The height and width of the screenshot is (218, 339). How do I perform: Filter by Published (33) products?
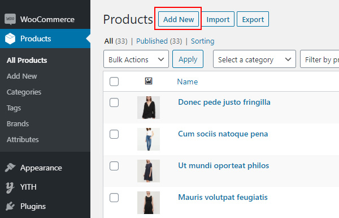pos(159,41)
